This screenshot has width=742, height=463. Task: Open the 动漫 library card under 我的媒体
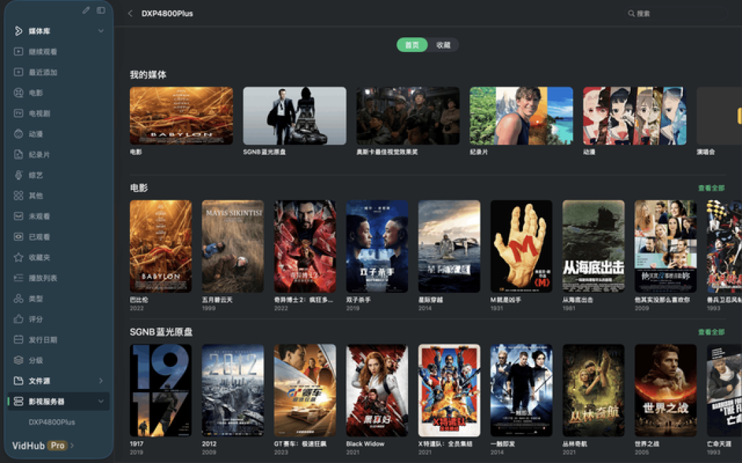tap(635, 116)
